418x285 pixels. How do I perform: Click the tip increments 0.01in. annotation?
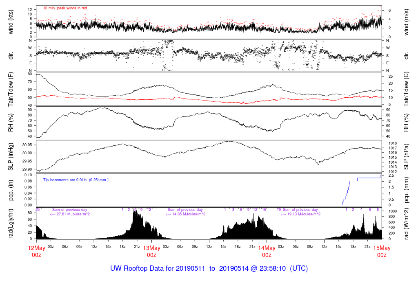[x=76, y=180]
